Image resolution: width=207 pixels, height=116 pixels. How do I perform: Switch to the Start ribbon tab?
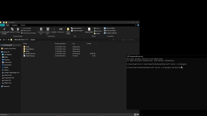click(7, 25)
